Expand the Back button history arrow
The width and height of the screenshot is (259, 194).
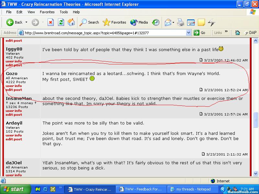(27, 22)
